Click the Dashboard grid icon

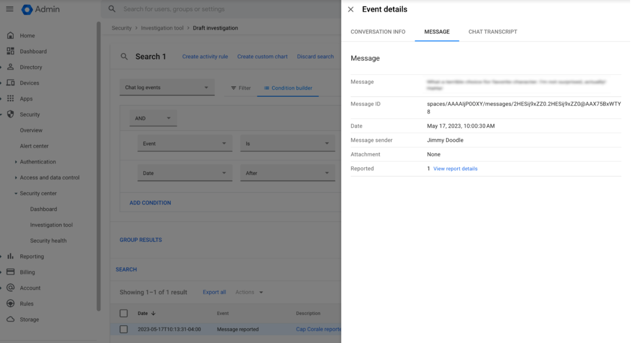[x=11, y=51]
